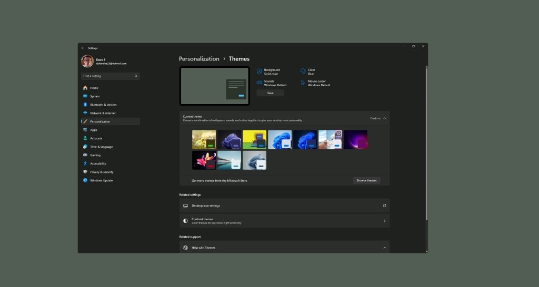
Task: Click the Accounts person icon
Action: coord(85,138)
